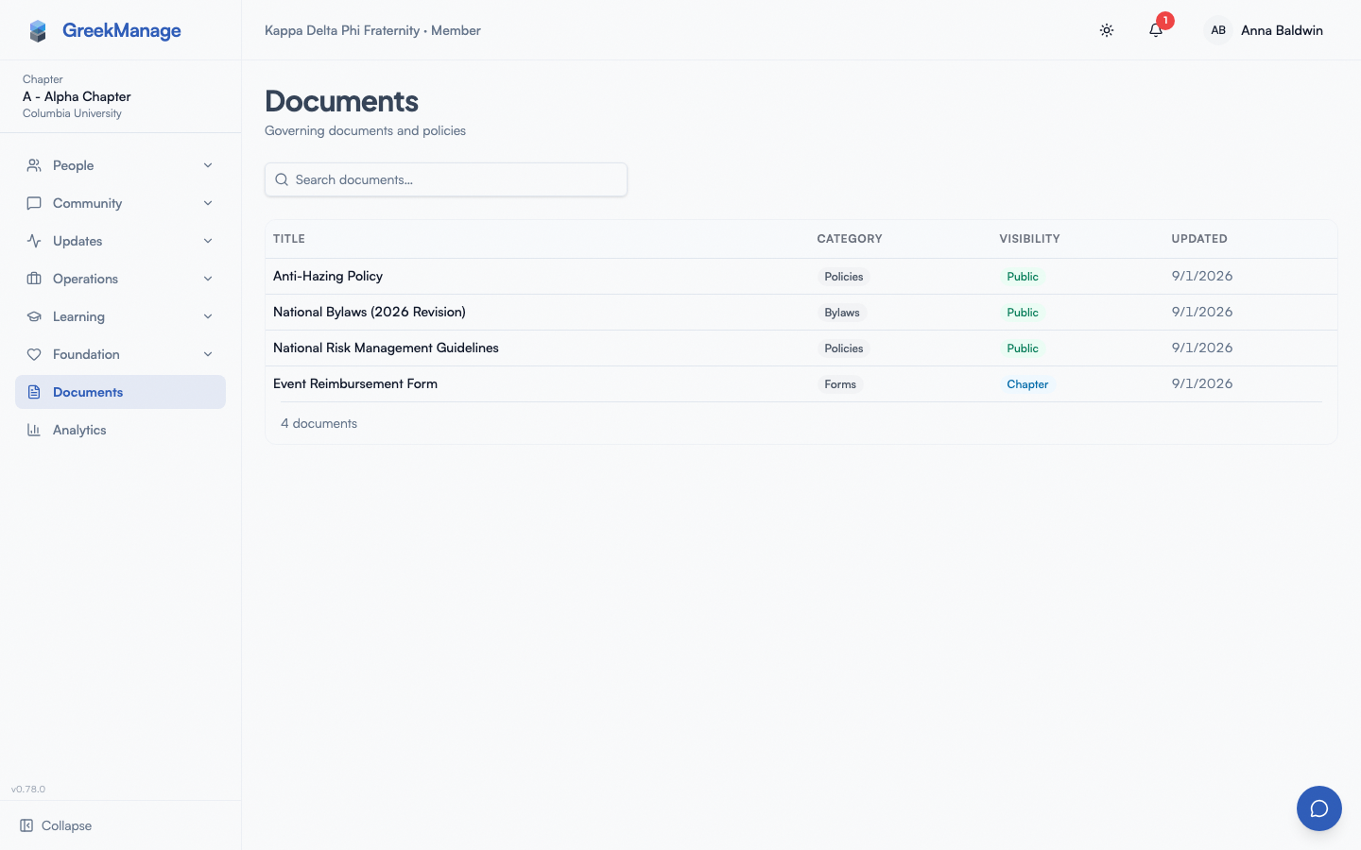Click the Forms category badge
Image resolution: width=1361 pixels, height=850 pixels.
[840, 384]
